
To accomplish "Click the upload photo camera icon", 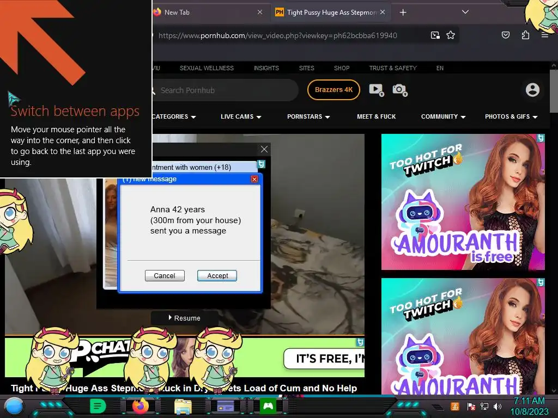I will (399, 90).
